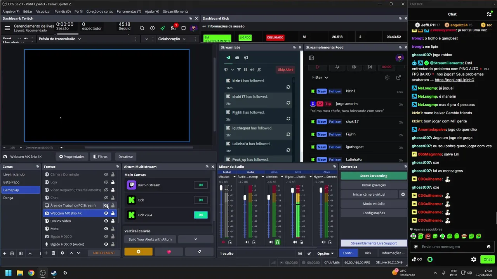497x279 pixels.
Task: Hide the Webcam MX Brio 4K source
Action: tap(106, 213)
